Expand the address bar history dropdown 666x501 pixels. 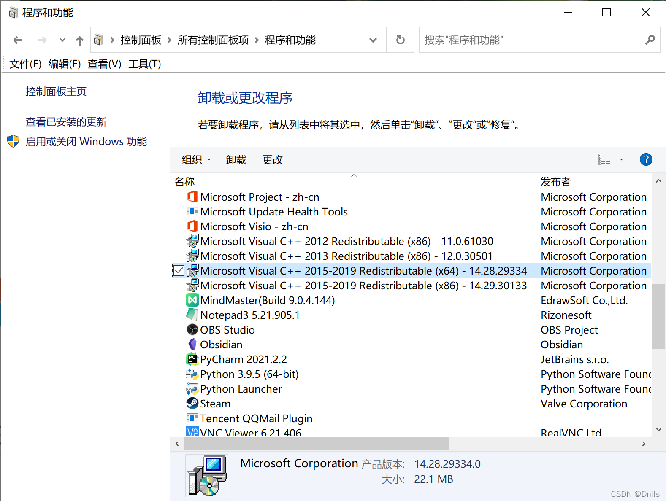373,40
